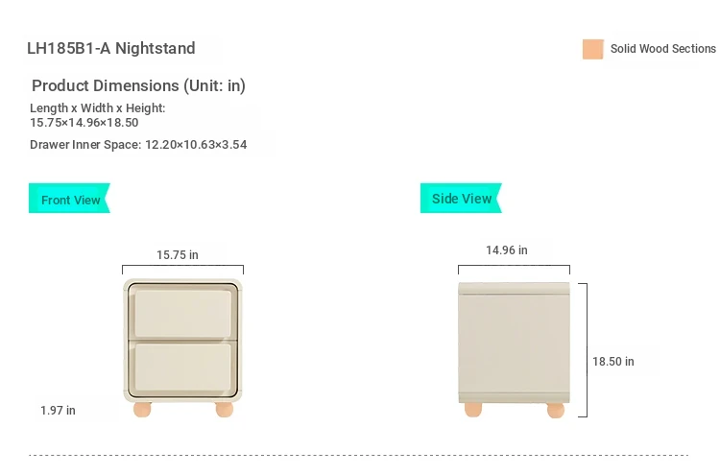The height and width of the screenshot is (475, 720).
Task: Click the right wooden foot in front view
Action: click(224, 410)
